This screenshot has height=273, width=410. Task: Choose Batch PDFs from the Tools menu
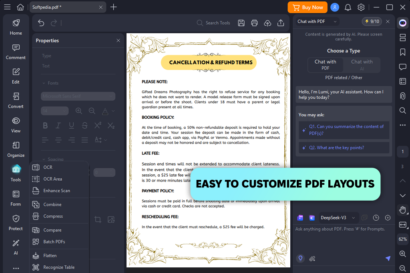(x=59, y=242)
